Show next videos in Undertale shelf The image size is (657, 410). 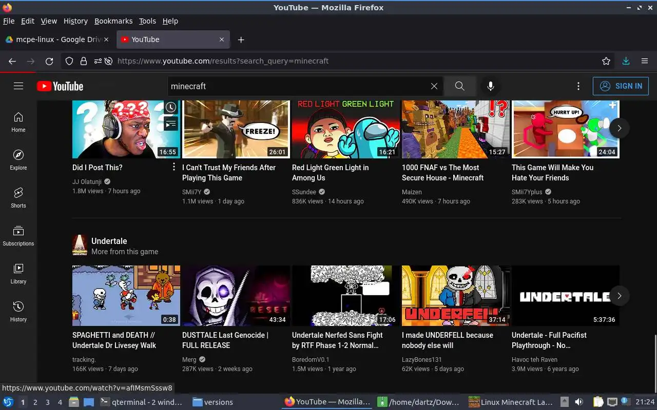coord(619,296)
